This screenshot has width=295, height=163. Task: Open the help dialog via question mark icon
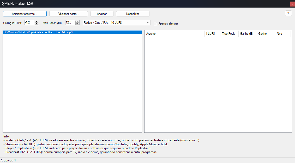(x=288, y=13)
